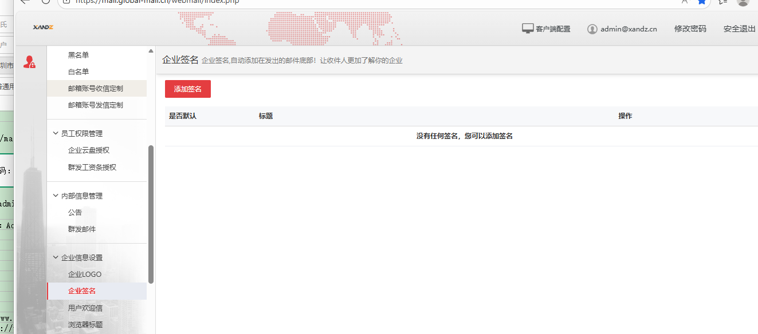Image resolution: width=758 pixels, height=334 pixels.
Task: Click the 没有任何签名 empty message
Action: 465,136
